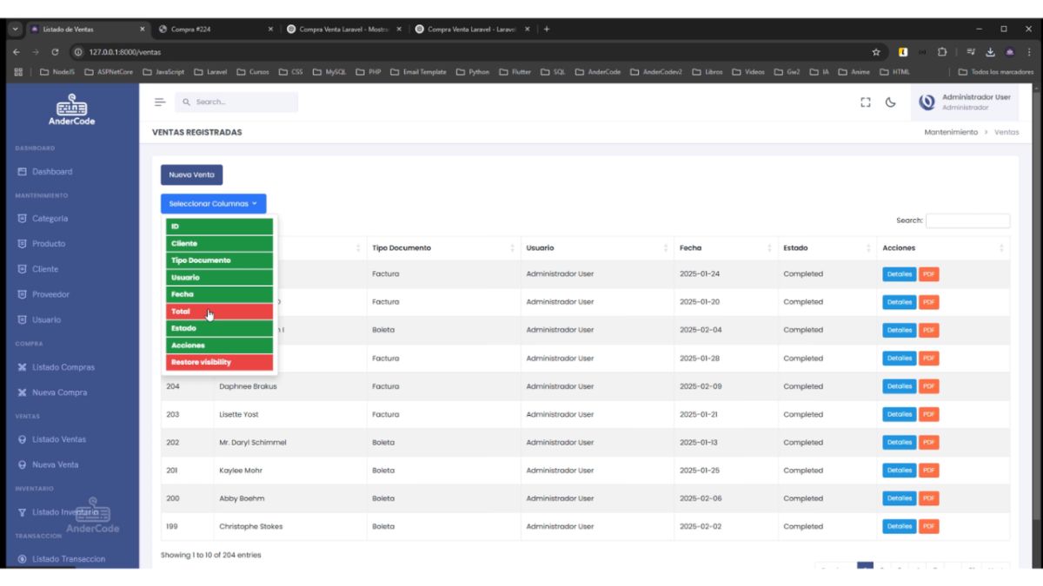The height and width of the screenshot is (586, 1043).
Task: Toggle dark mode moon icon
Action: pyautogui.click(x=891, y=102)
